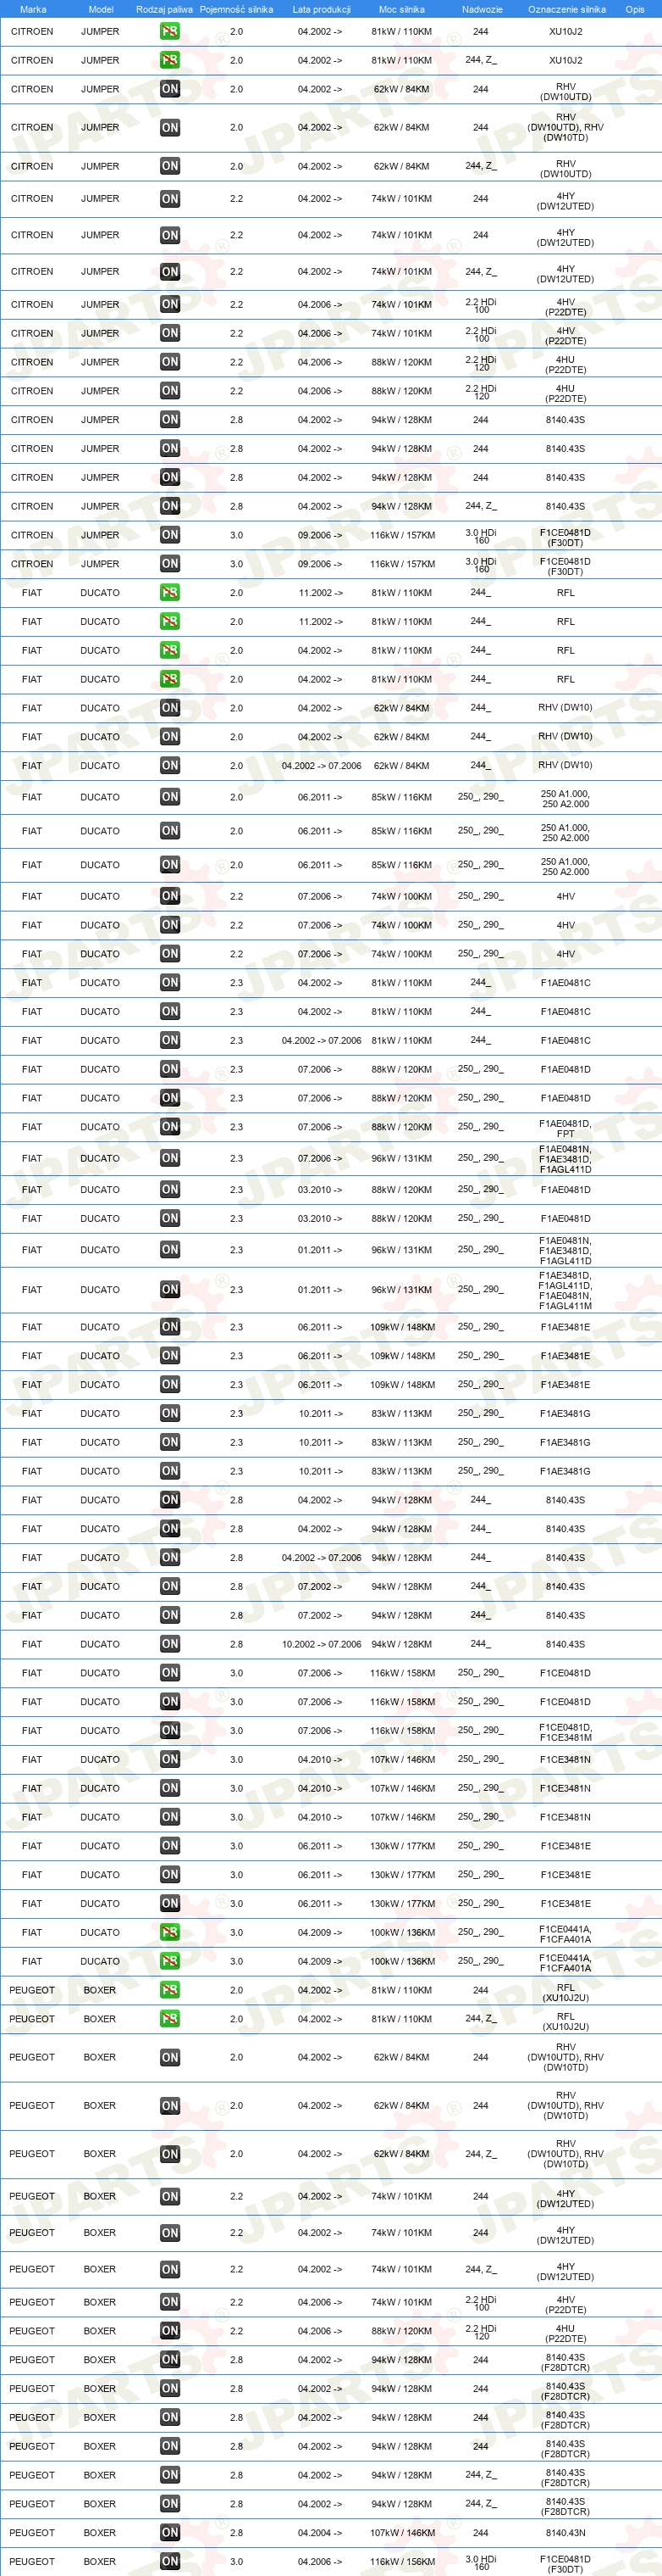This screenshot has height=2576, width=662.
Task: Click the Oznaczenie silnika column header
Action: pos(566,9)
